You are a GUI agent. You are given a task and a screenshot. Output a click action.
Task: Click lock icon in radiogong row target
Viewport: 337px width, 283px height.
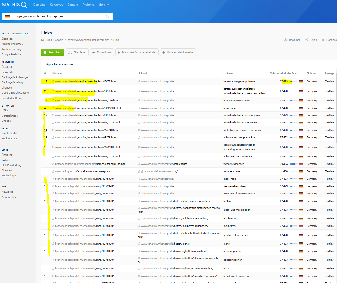pos(142,171)
